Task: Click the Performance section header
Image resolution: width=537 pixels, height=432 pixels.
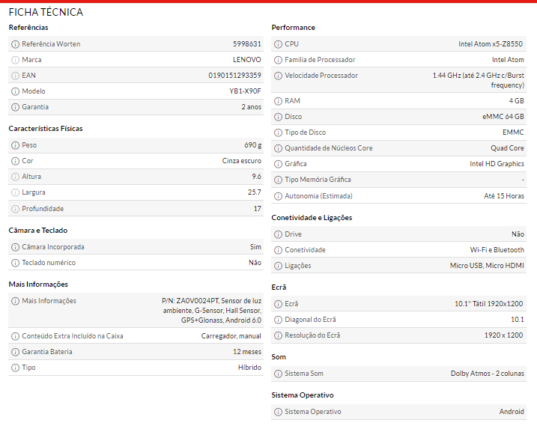Action: point(293,28)
